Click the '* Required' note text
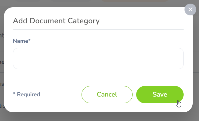The image size is (199, 121). [27, 94]
